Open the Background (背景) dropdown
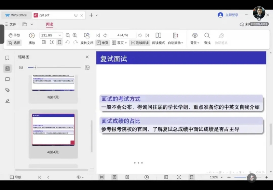This screenshot has height=190, width=273. click(x=195, y=38)
